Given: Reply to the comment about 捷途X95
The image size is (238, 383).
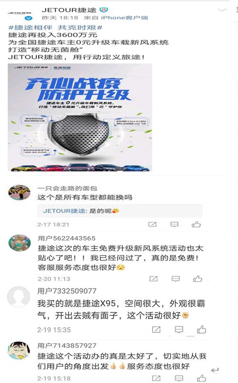Looking at the screenshot, I should pos(179,330).
